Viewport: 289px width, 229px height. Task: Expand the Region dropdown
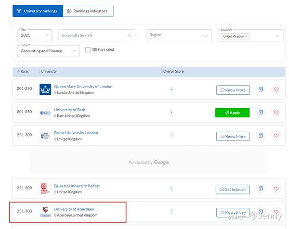tap(179, 35)
